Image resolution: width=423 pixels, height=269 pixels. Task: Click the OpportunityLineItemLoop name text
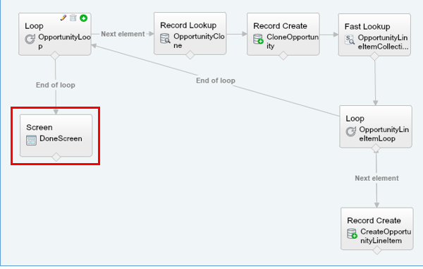(384, 134)
